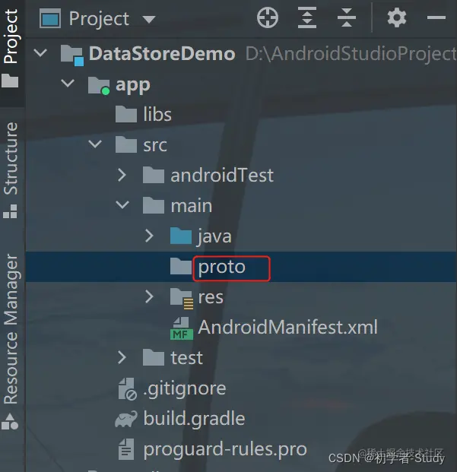This screenshot has height=472, width=457.
Task: Click the res resources folder icon
Action: click(182, 298)
